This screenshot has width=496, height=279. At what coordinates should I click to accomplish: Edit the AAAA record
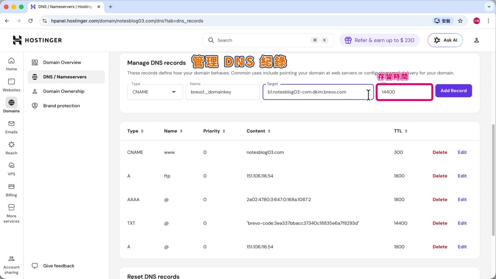coord(462,200)
